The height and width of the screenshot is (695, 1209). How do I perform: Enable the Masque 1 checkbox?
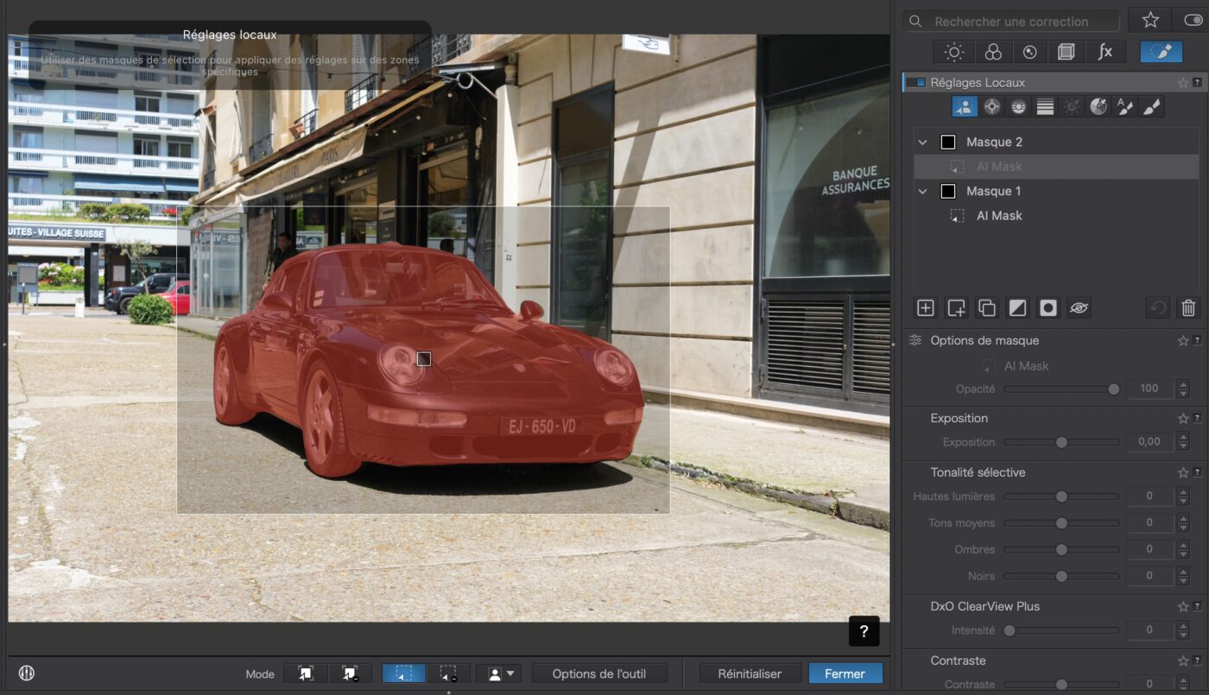(947, 191)
